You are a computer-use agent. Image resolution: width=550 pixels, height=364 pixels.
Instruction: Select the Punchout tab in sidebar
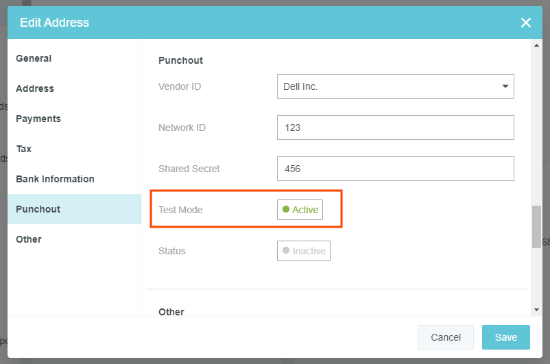(x=38, y=209)
